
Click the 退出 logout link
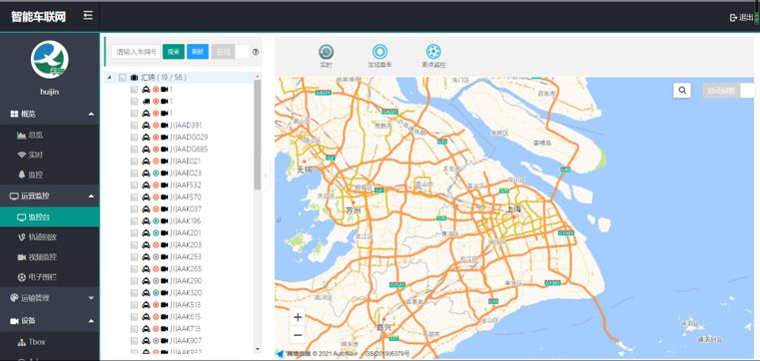pos(742,17)
